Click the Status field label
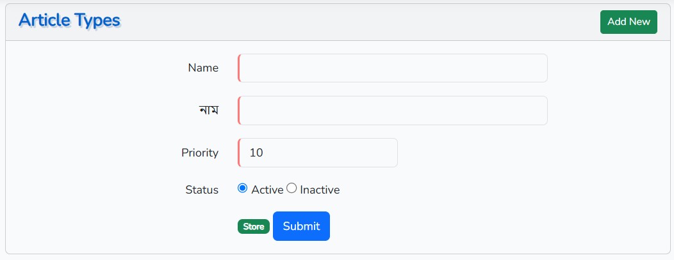The height and width of the screenshot is (260, 674). click(202, 190)
